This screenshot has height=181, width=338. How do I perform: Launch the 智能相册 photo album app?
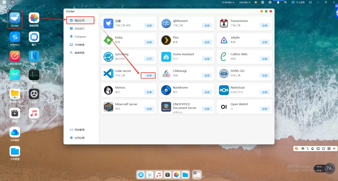click(34, 18)
